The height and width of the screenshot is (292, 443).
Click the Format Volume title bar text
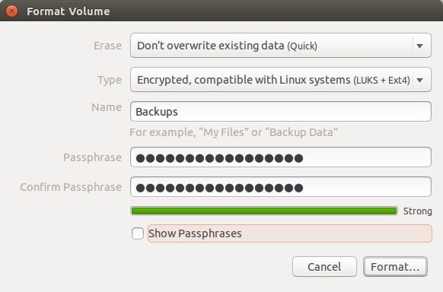point(68,11)
